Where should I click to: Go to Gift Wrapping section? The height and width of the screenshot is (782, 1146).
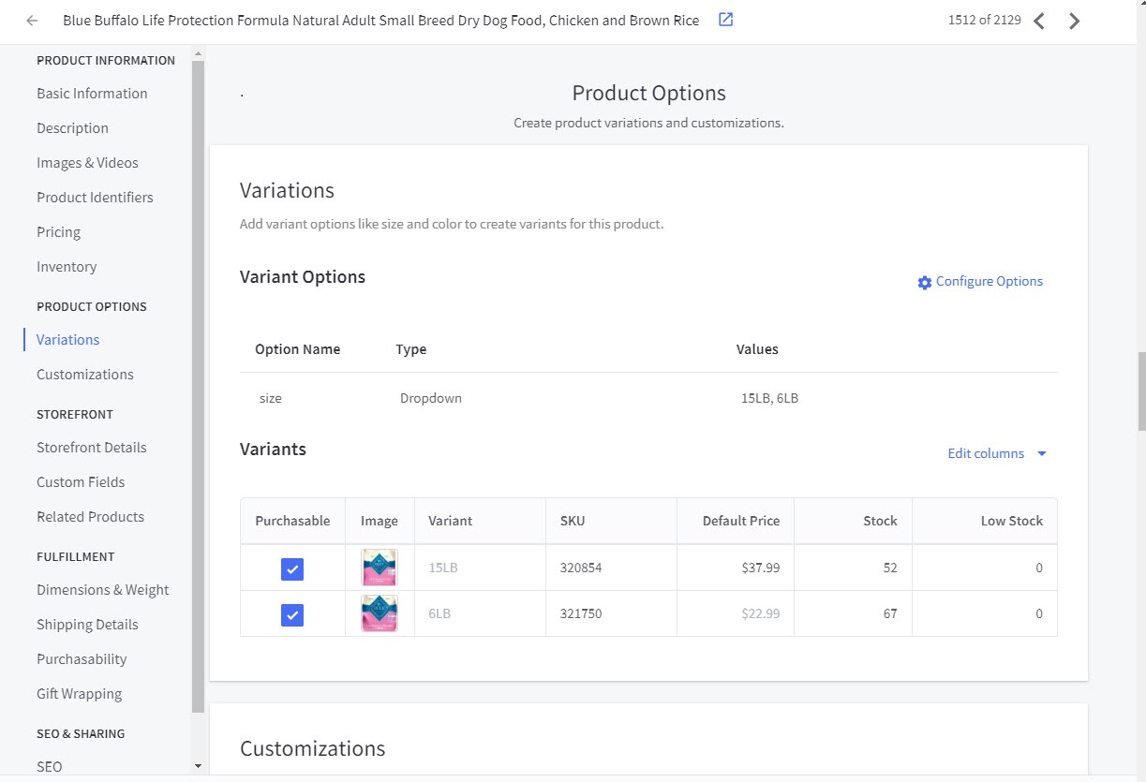coord(79,694)
